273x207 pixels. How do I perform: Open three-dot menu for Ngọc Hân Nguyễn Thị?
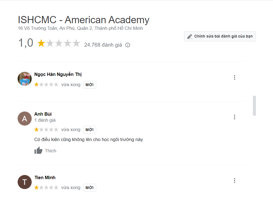[234, 78]
